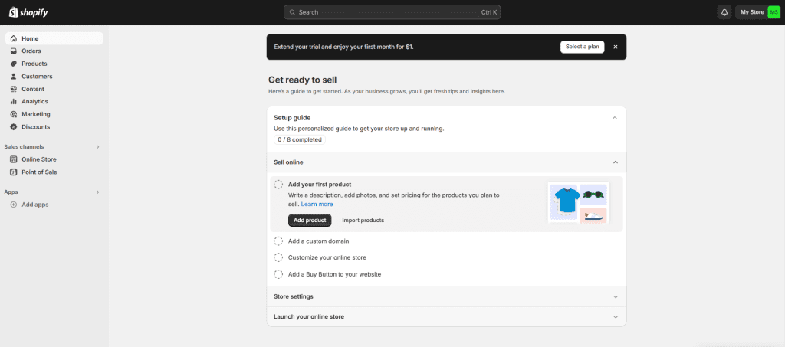Open the notifications bell

724,12
